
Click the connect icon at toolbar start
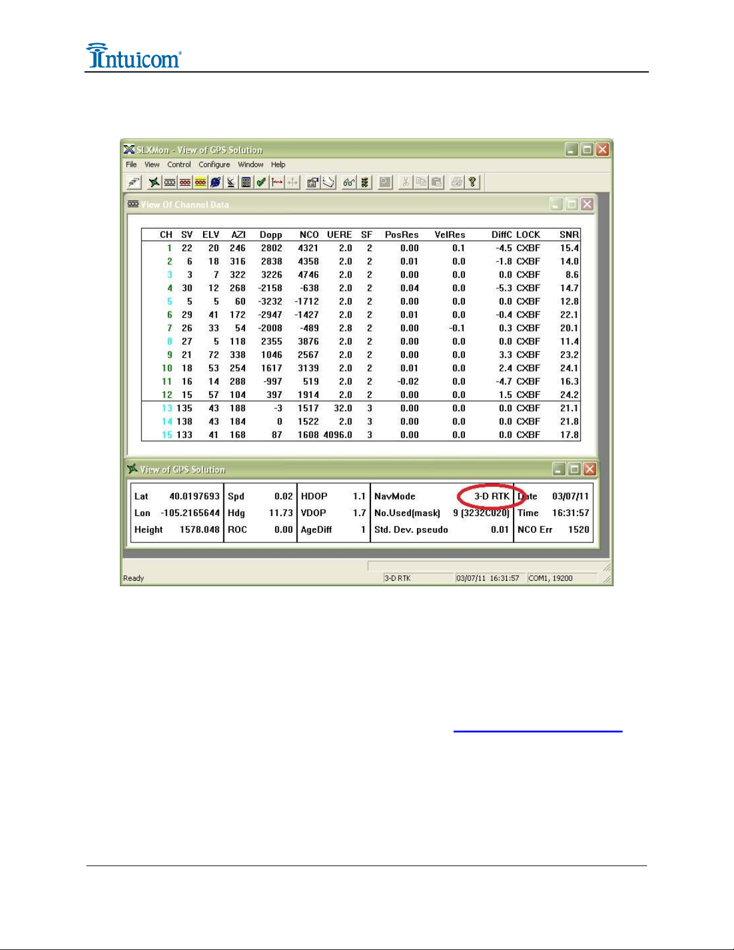point(134,182)
